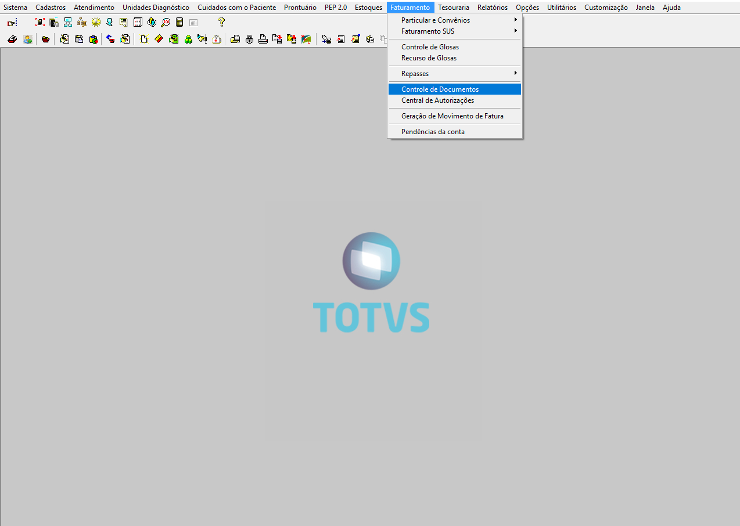This screenshot has height=526, width=740.
Task: Open the Estoques menu
Action: (369, 8)
